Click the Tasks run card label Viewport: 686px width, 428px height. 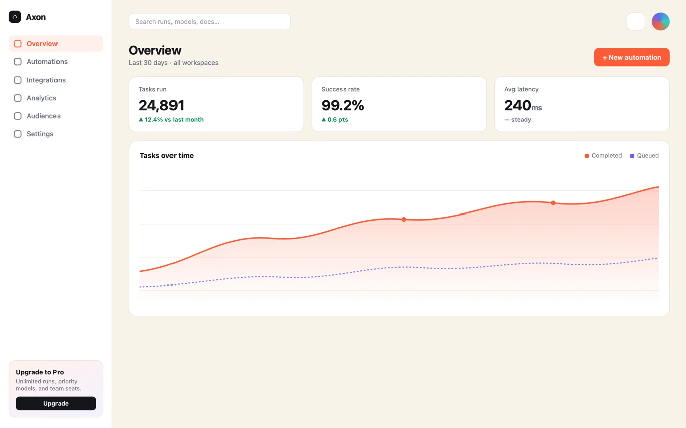tap(152, 89)
